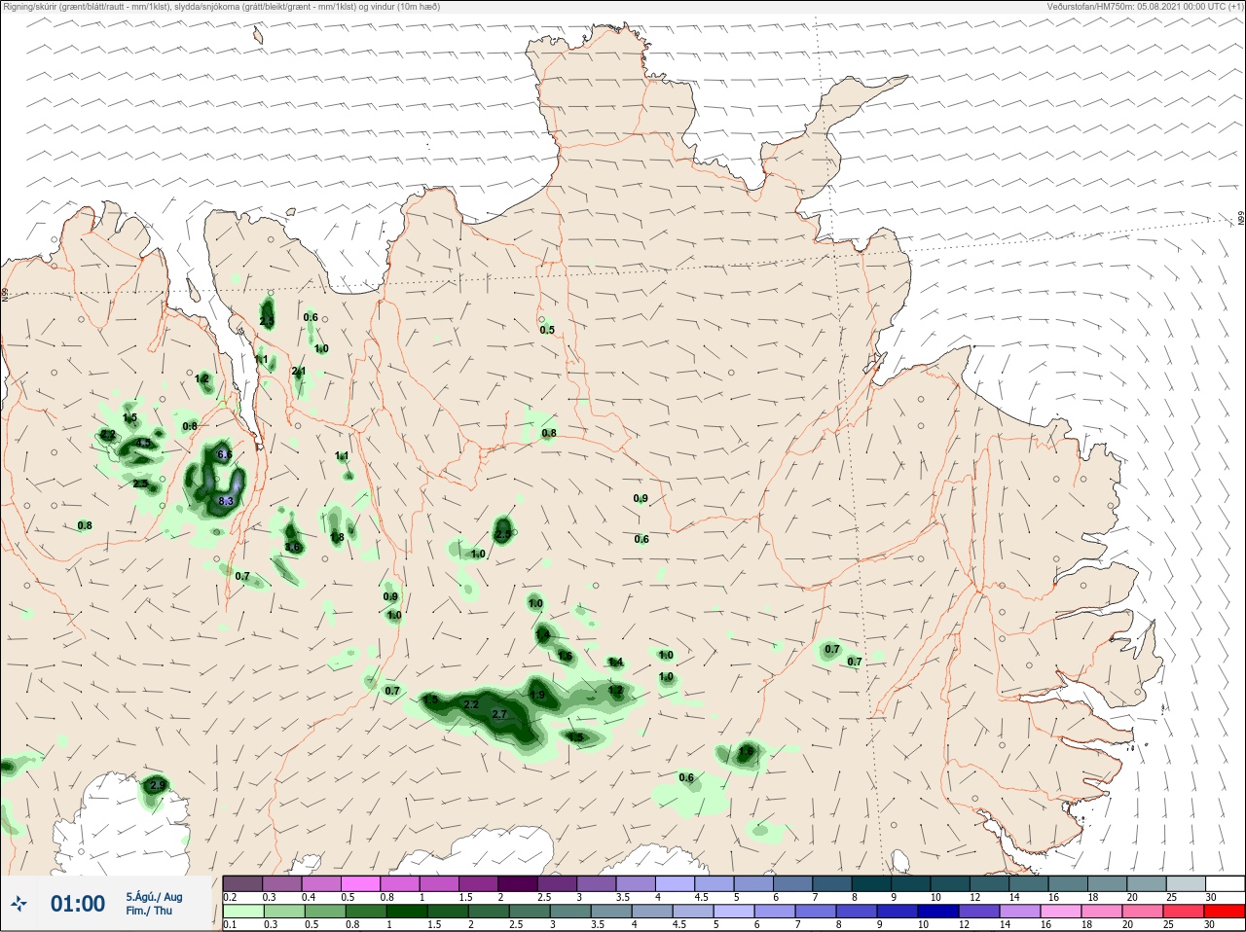The height and width of the screenshot is (932, 1246).
Task: Click the 0.1 legend scale label
Action: point(230,925)
